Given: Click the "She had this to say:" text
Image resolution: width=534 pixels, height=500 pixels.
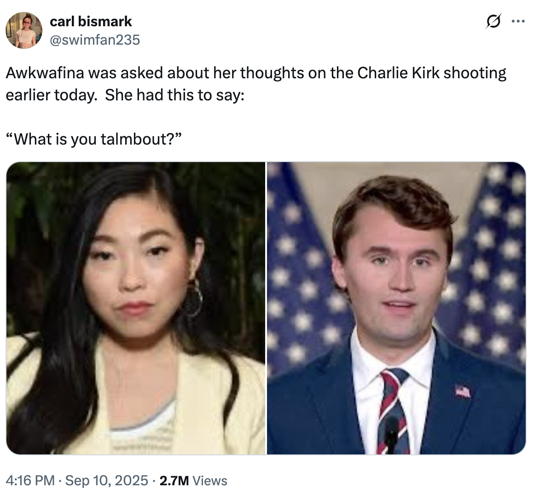Looking at the screenshot, I should [174, 95].
